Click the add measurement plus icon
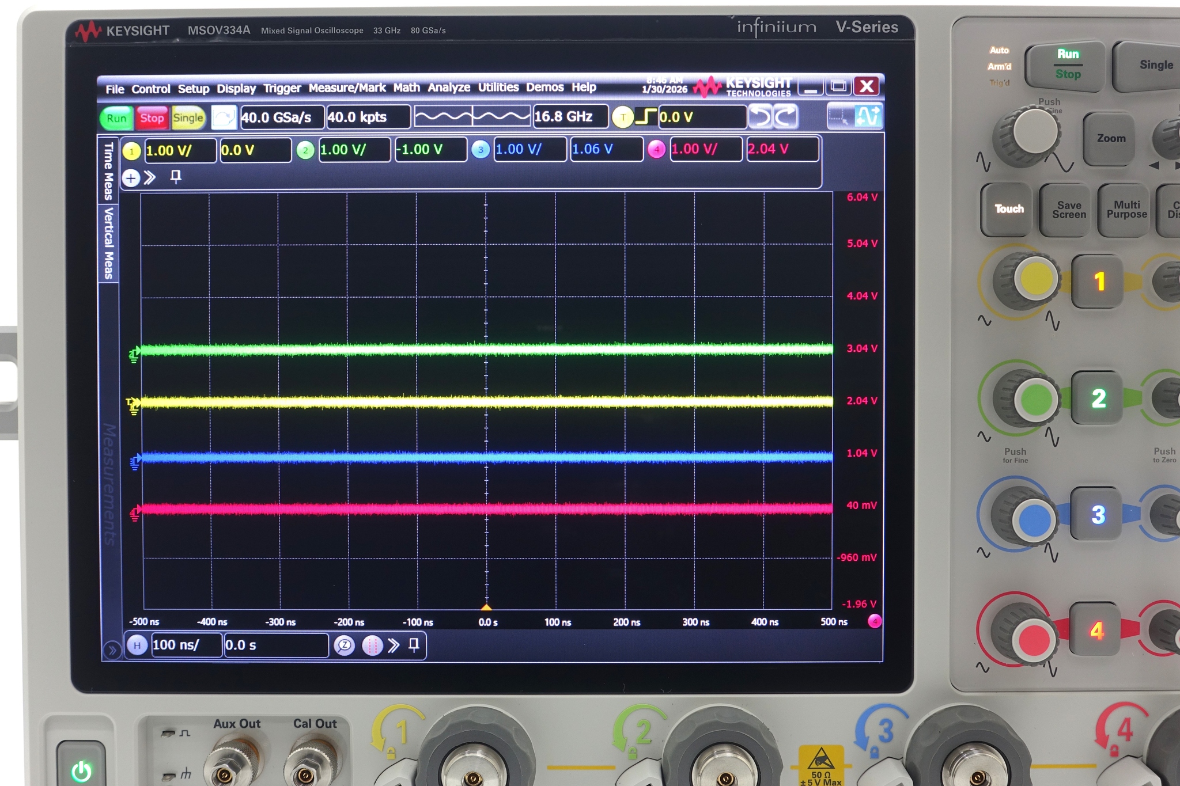The image size is (1180, 786). tap(131, 179)
